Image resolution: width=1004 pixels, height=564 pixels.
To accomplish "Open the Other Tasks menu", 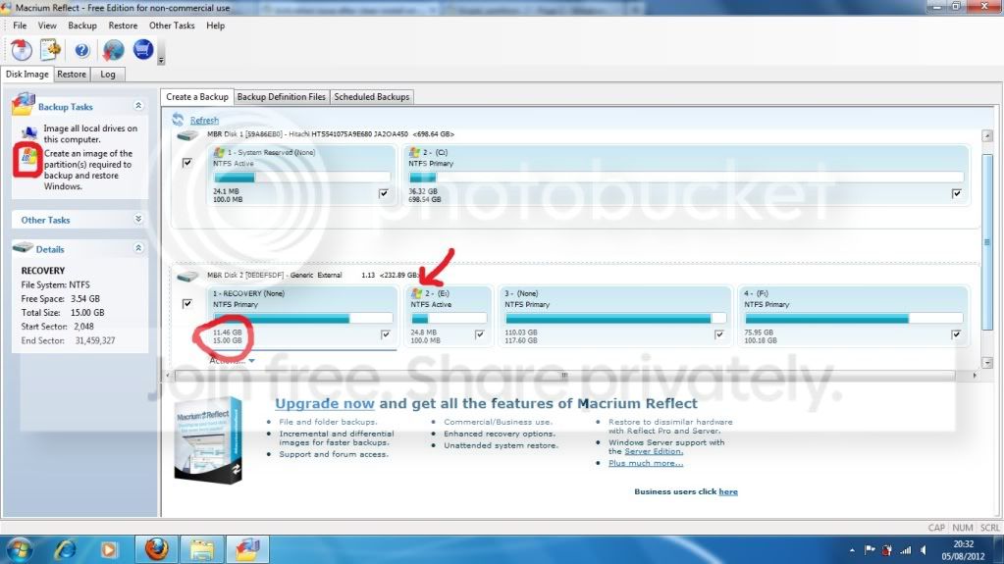I will (172, 26).
